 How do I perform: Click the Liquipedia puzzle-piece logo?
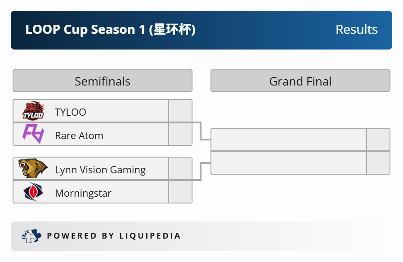(31, 236)
